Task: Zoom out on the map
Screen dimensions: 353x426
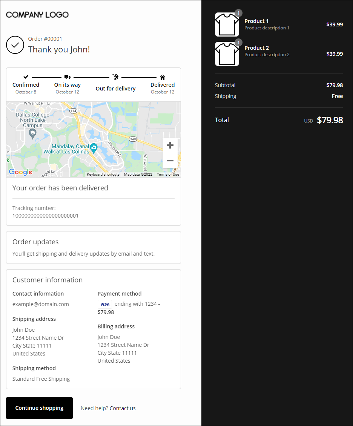Action: coord(170,161)
